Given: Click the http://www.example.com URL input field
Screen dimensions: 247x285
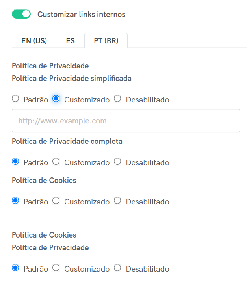Looking at the screenshot, I should click(126, 121).
